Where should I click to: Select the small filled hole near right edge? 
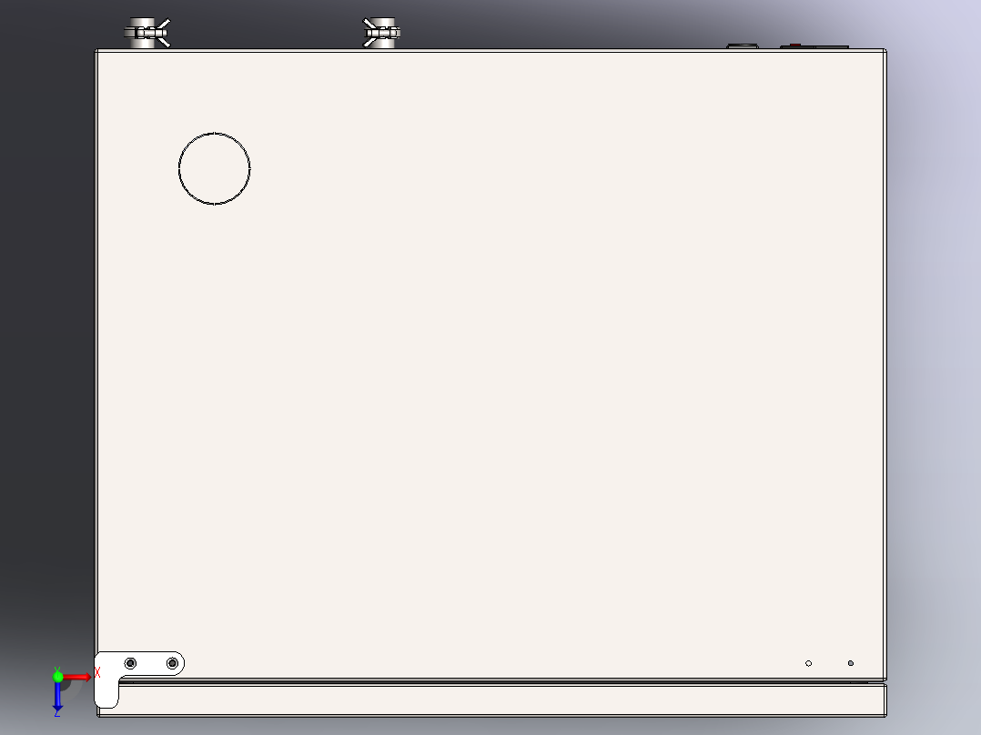click(850, 663)
